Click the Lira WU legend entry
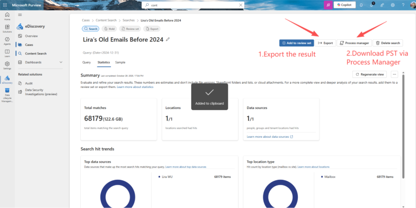Screen dimensions: 416x208 166,177
